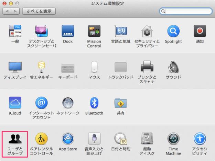
Task: Open セキュリティとプライバシー house icon
Action: coord(147,31)
